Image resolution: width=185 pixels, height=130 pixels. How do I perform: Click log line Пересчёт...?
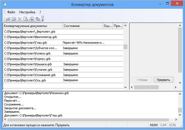tap(12, 101)
